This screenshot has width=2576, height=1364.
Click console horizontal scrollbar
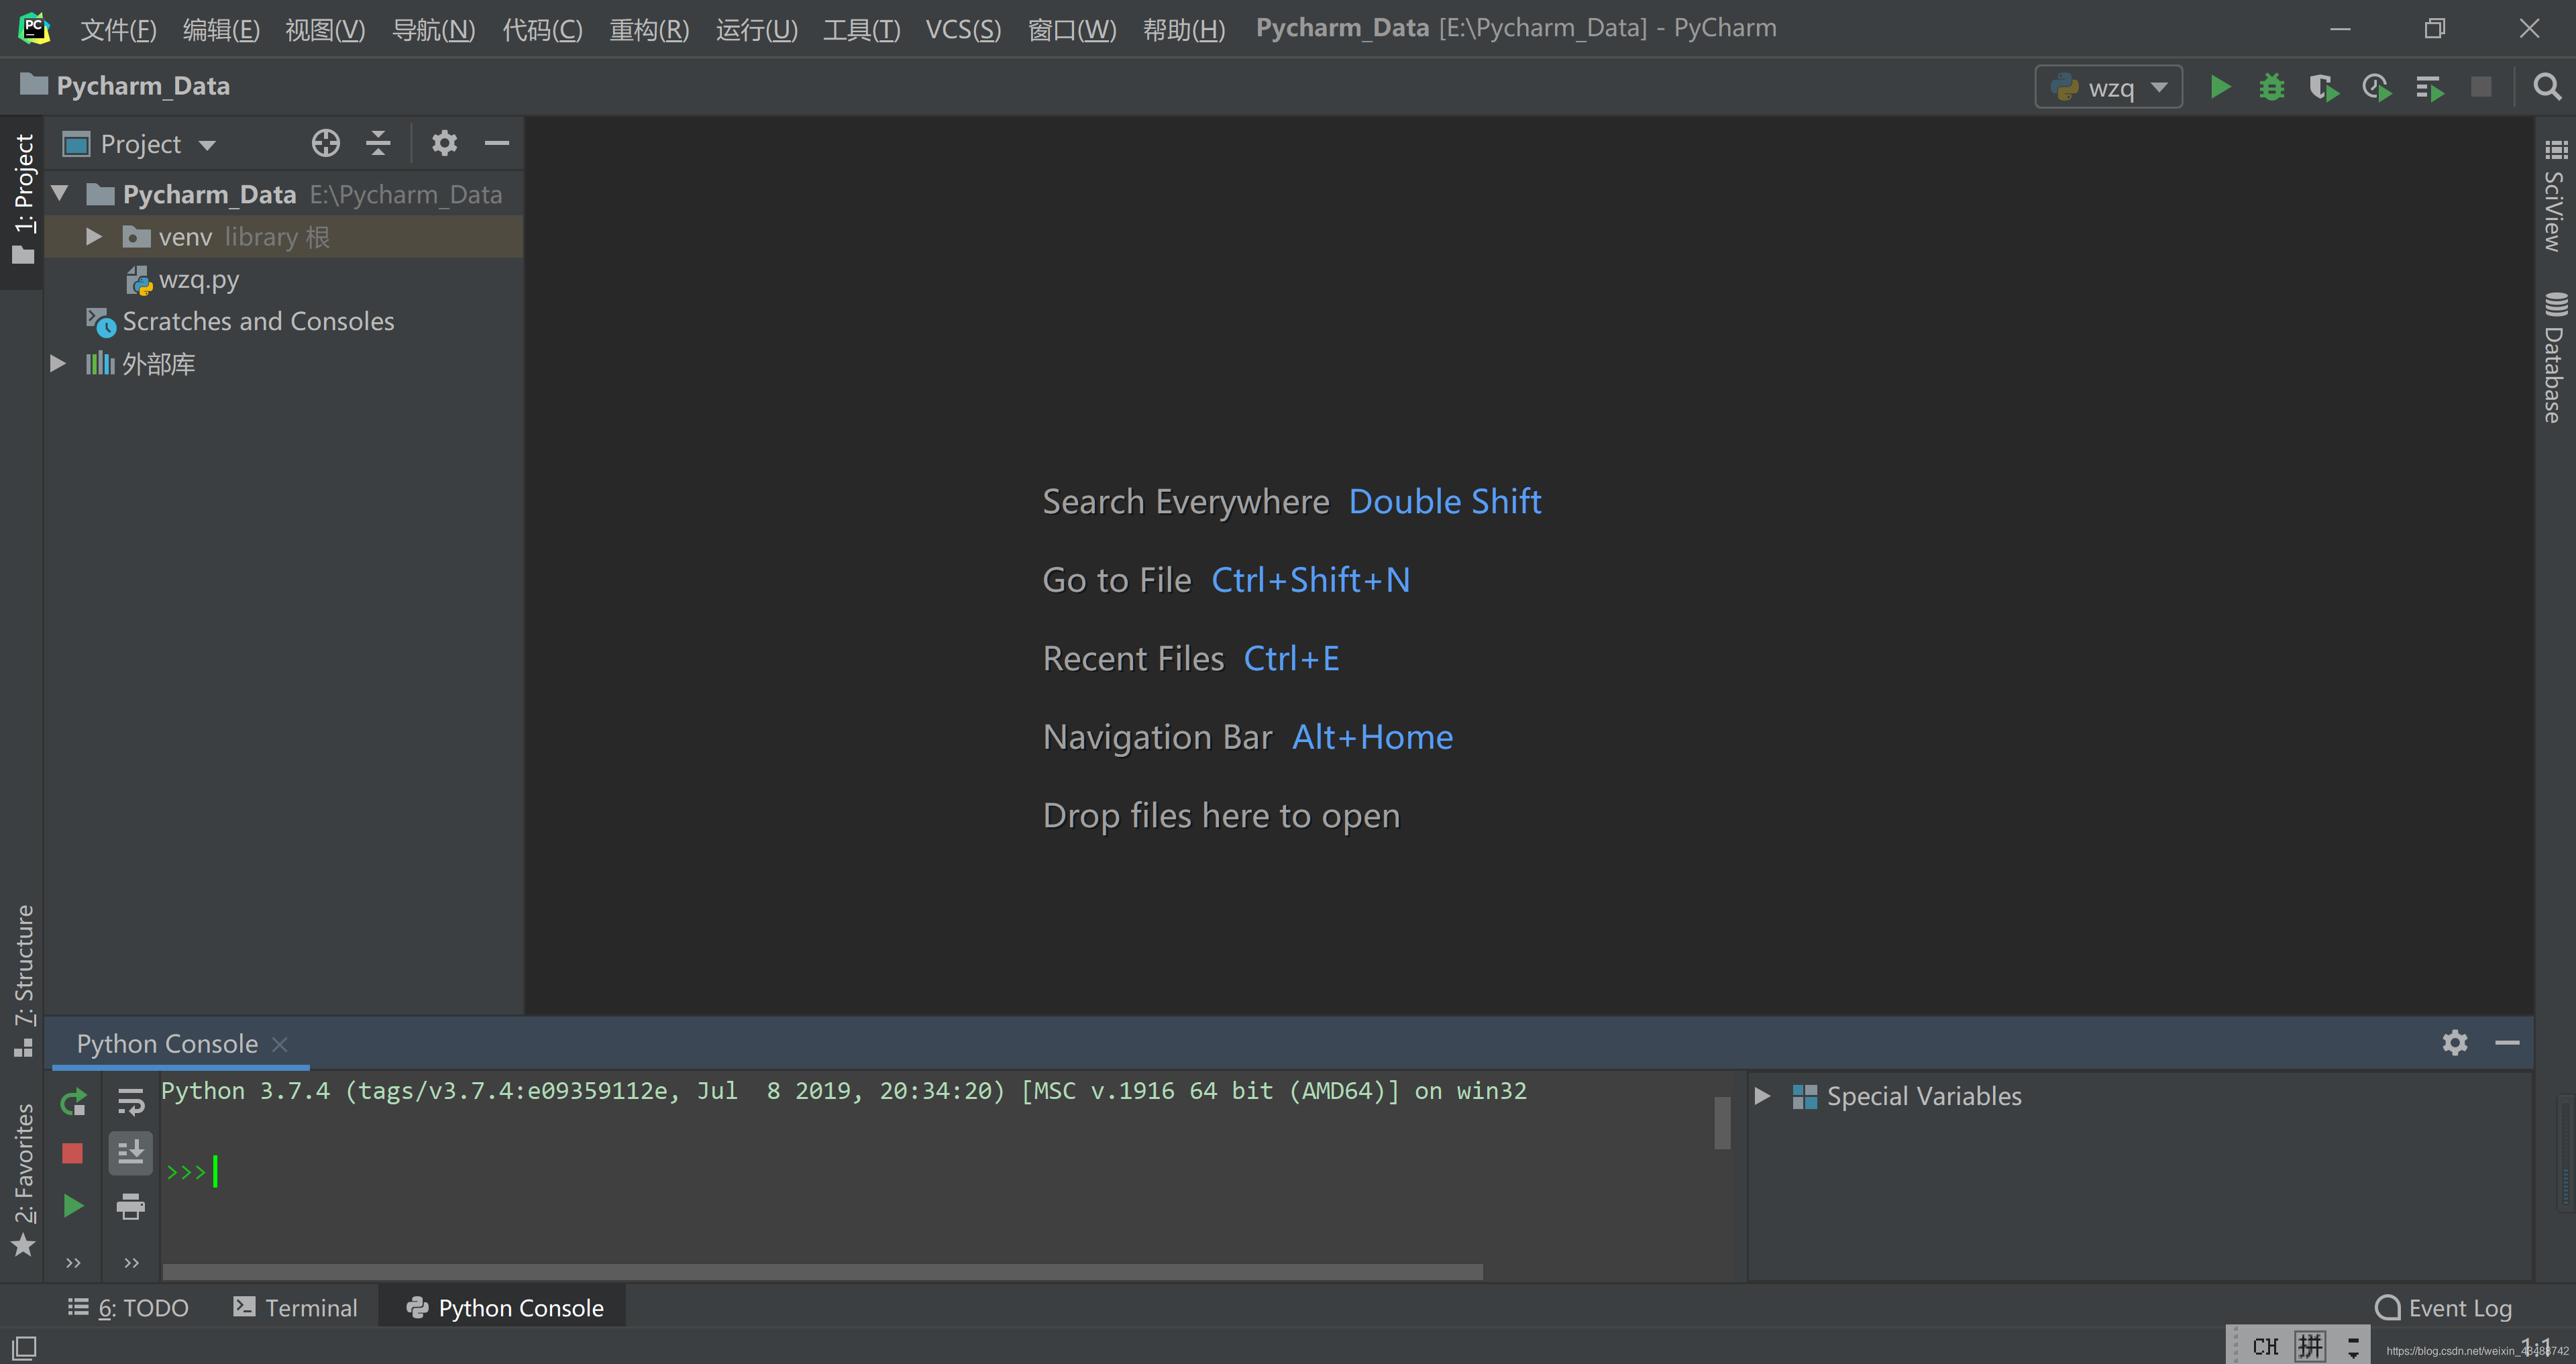click(822, 1271)
